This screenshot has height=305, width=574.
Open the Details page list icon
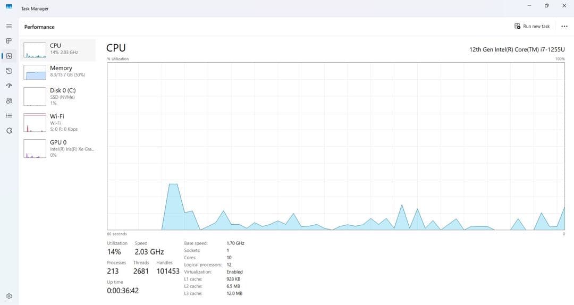pyautogui.click(x=9, y=115)
